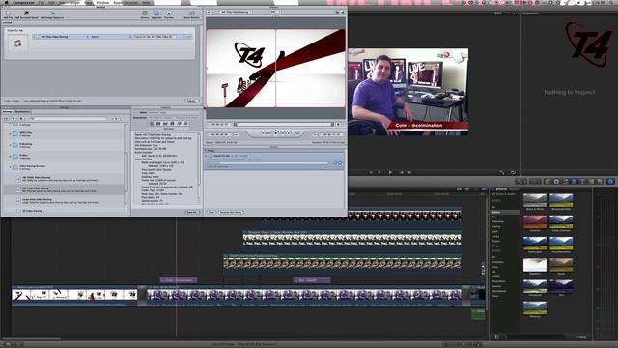Expand the MPEG Files settings folder
Viewport: 618px width, 348px height.
pos(11,134)
